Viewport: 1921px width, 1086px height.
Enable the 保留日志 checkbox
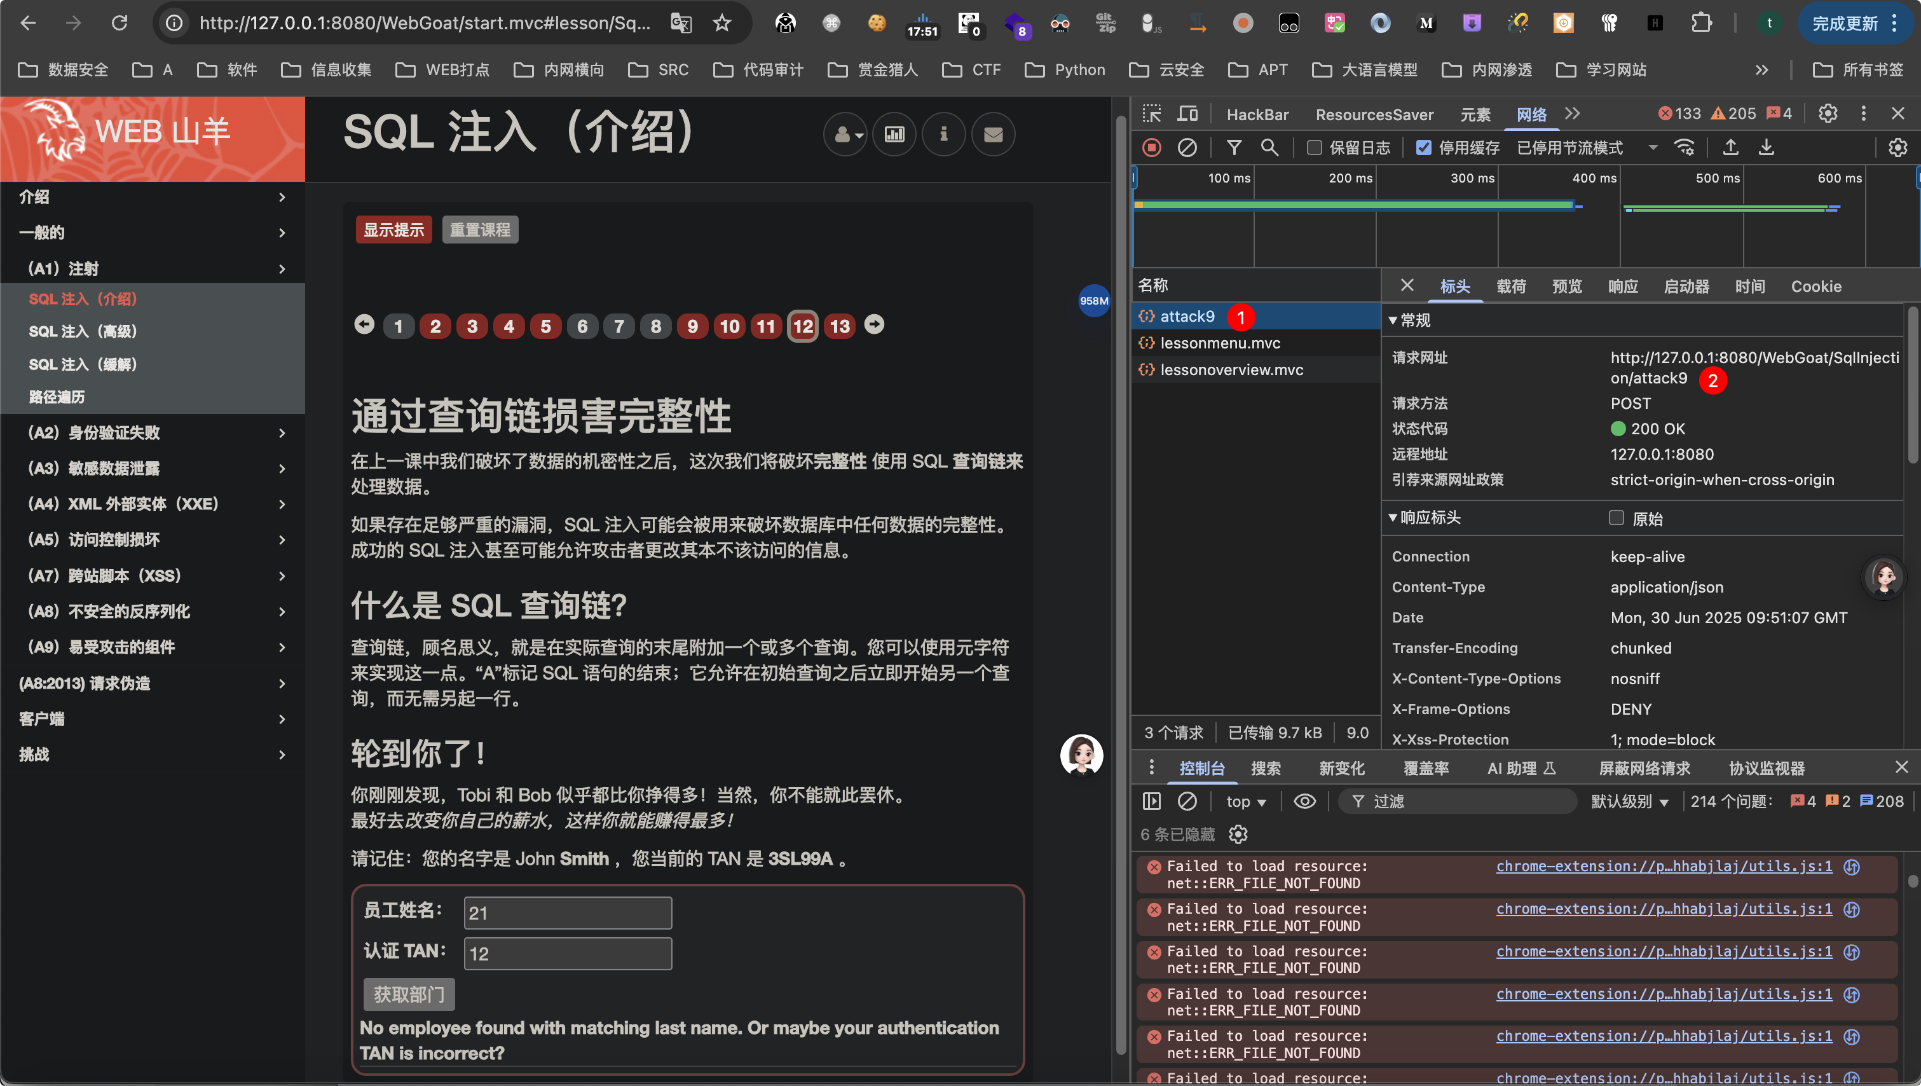coord(1314,148)
